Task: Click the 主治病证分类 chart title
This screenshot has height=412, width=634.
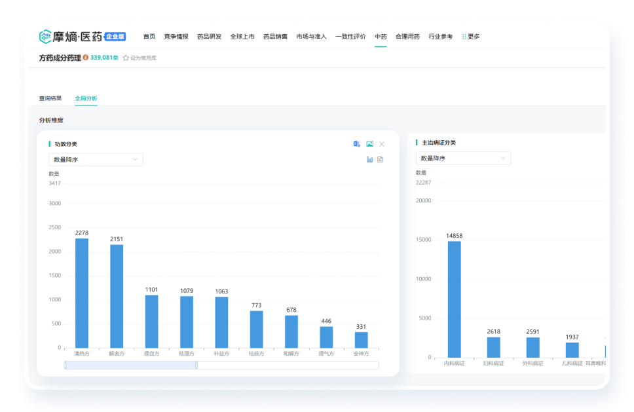Action: 439,143
